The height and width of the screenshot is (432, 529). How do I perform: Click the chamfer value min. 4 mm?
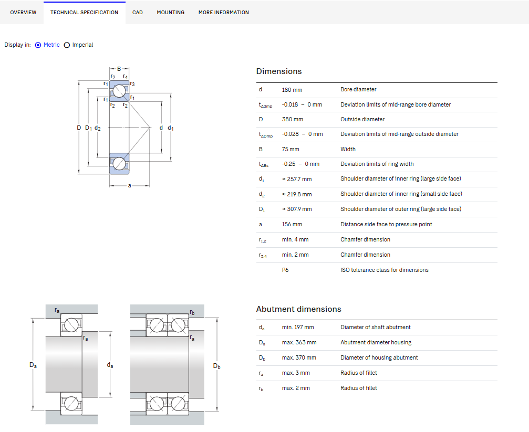pyautogui.click(x=295, y=239)
